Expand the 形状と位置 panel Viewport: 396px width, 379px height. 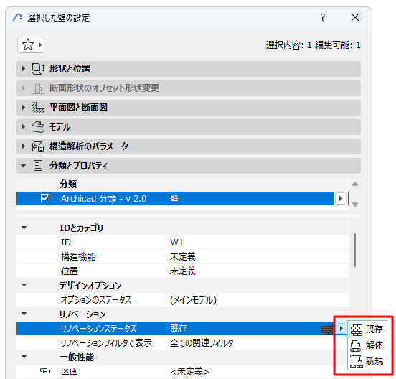[x=24, y=69]
